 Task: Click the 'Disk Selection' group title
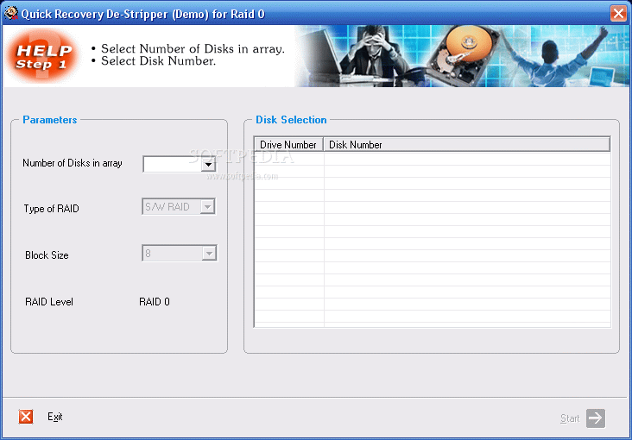[x=291, y=120]
